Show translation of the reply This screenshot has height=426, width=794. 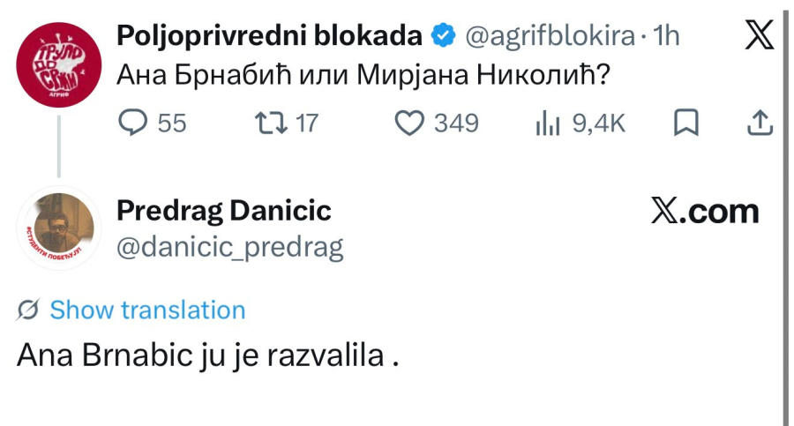pyautogui.click(x=147, y=310)
